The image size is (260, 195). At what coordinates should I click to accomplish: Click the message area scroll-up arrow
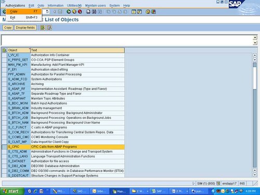point(255,37)
